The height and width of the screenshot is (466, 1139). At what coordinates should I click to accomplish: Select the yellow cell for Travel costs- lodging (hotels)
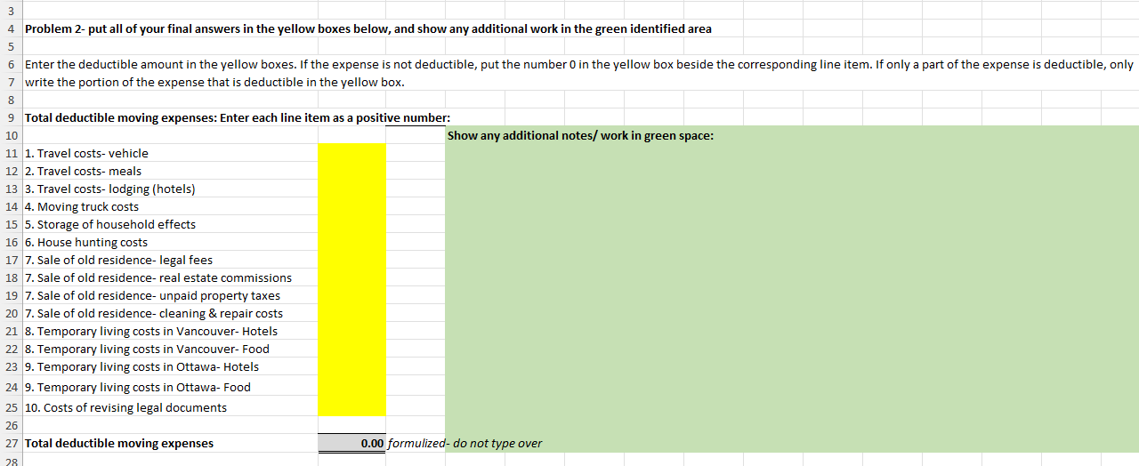coord(351,189)
